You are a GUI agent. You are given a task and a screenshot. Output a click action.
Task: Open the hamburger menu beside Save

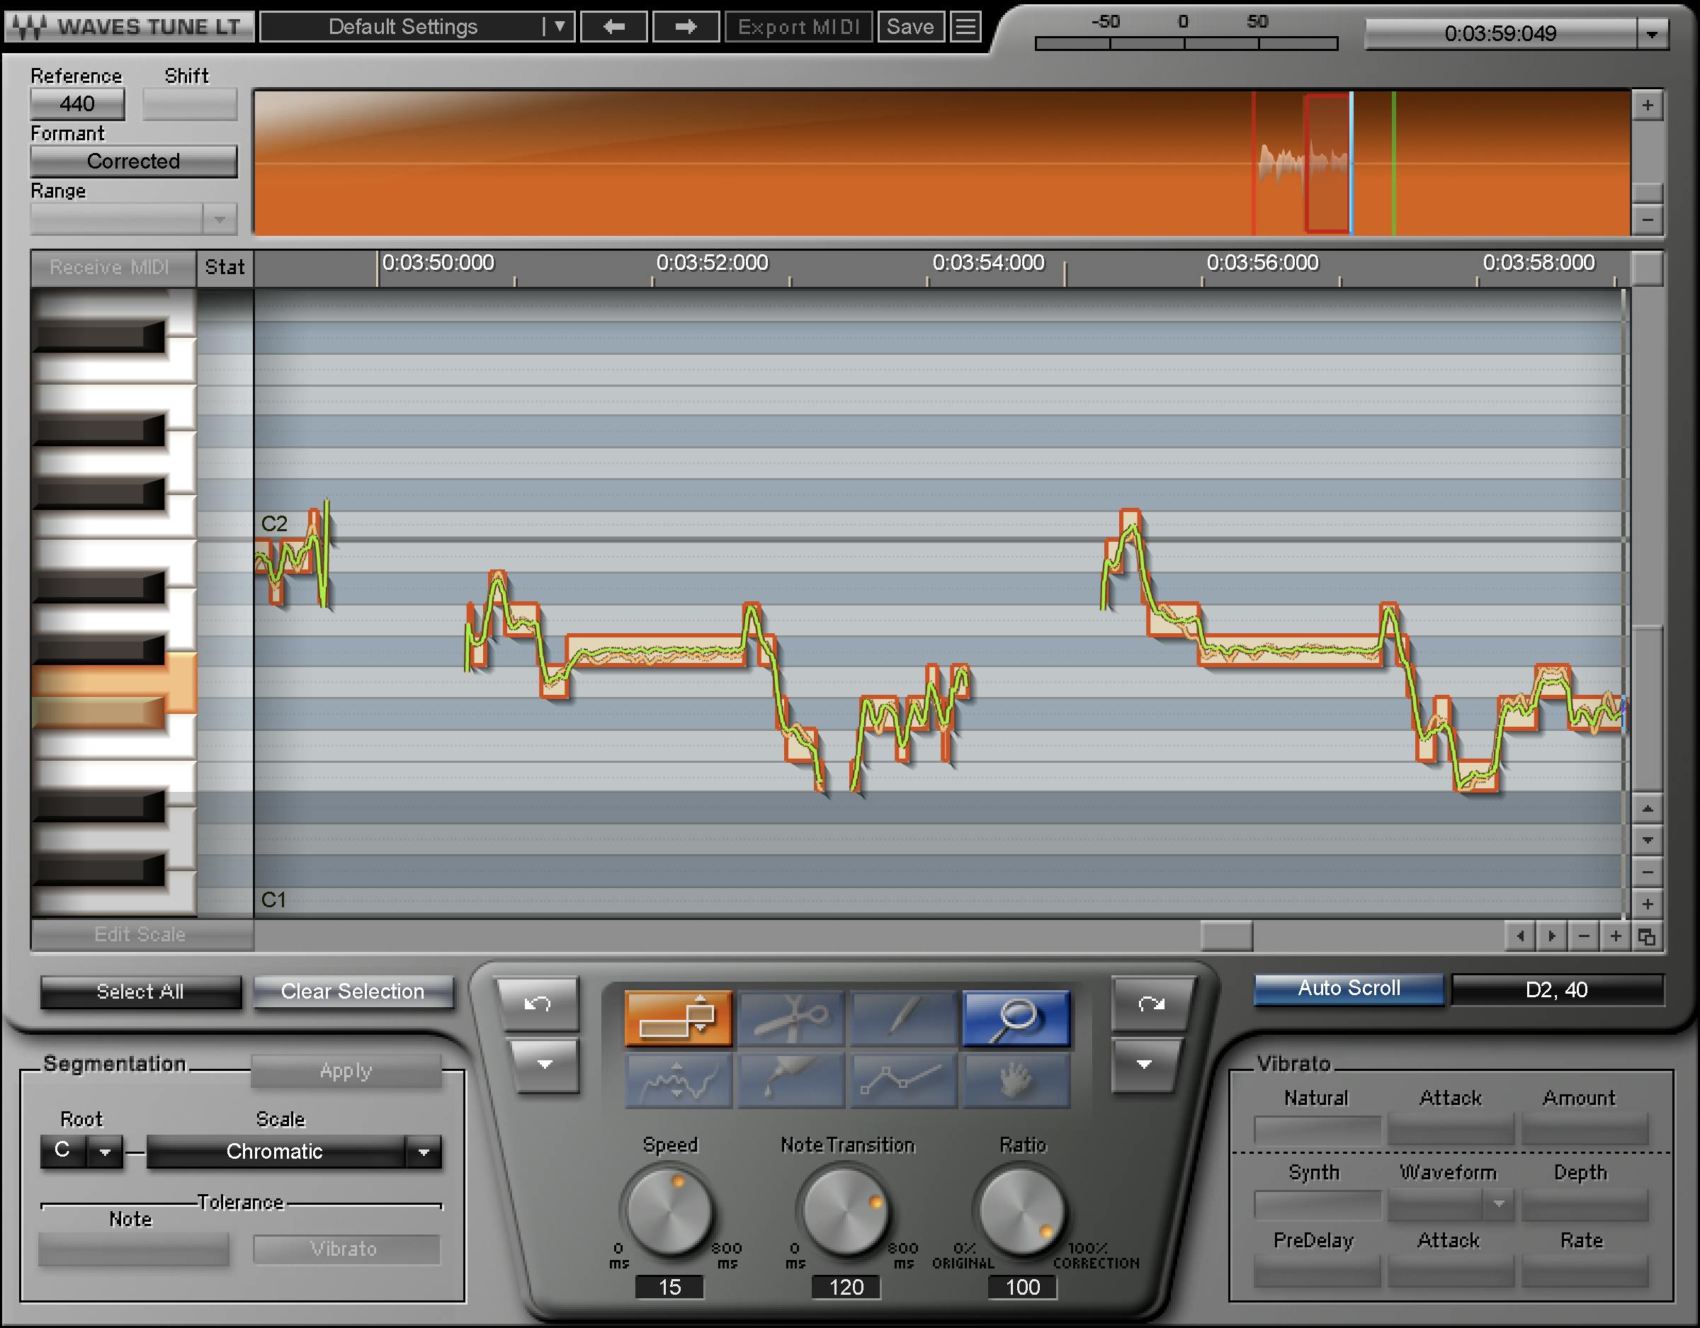pos(966,26)
